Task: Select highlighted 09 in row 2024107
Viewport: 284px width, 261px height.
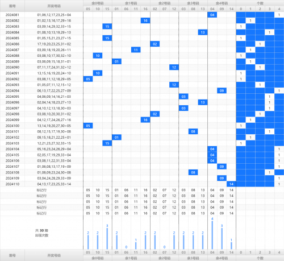Action: click(x=222, y=167)
